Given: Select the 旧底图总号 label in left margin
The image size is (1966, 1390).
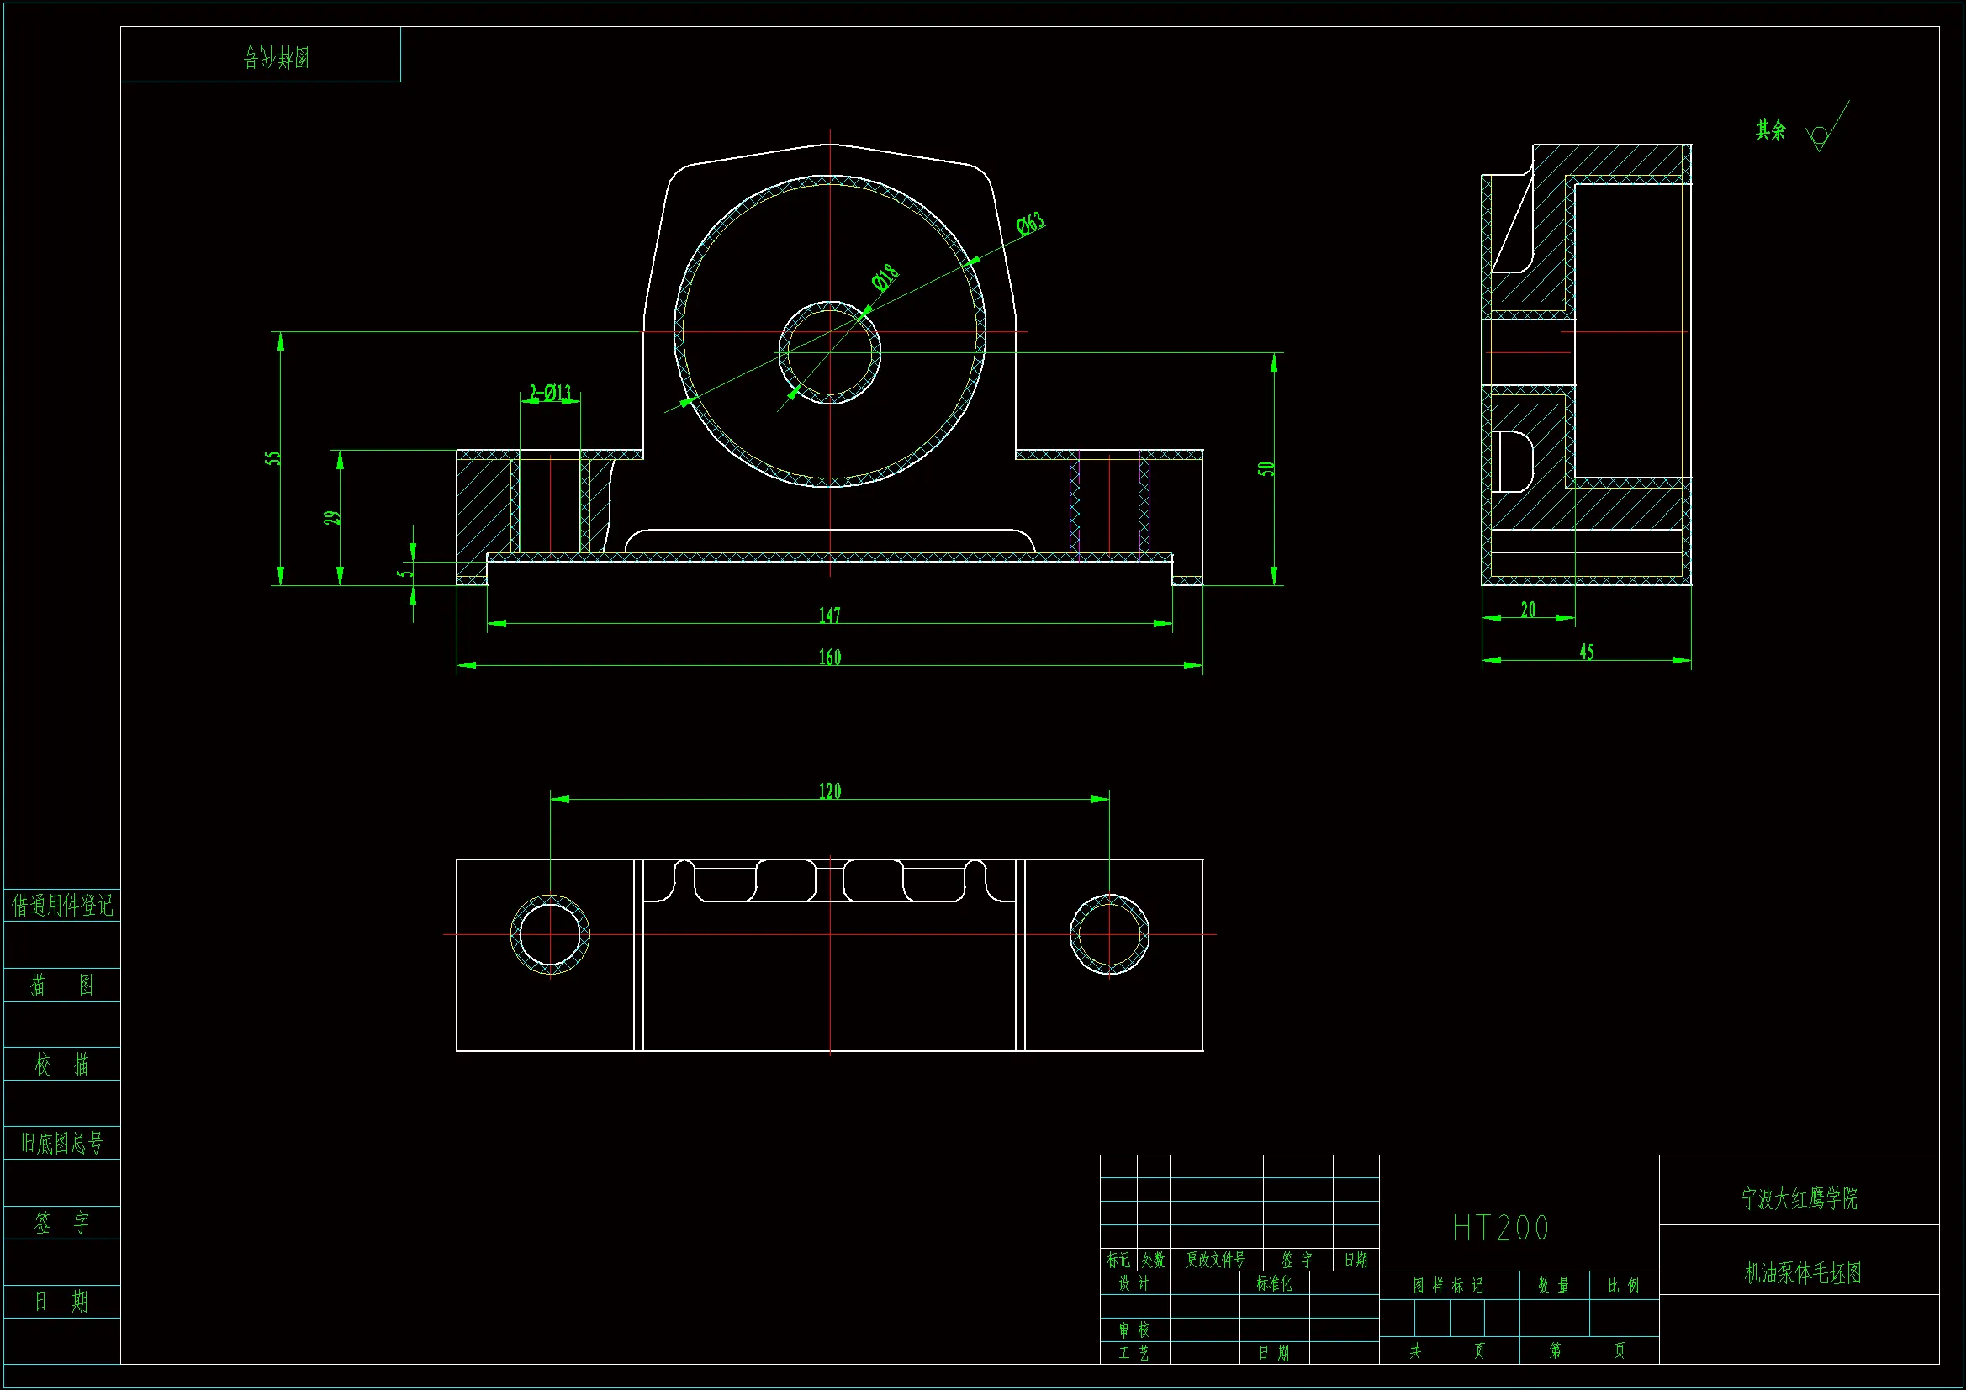Looking at the screenshot, I should (61, 1143).
